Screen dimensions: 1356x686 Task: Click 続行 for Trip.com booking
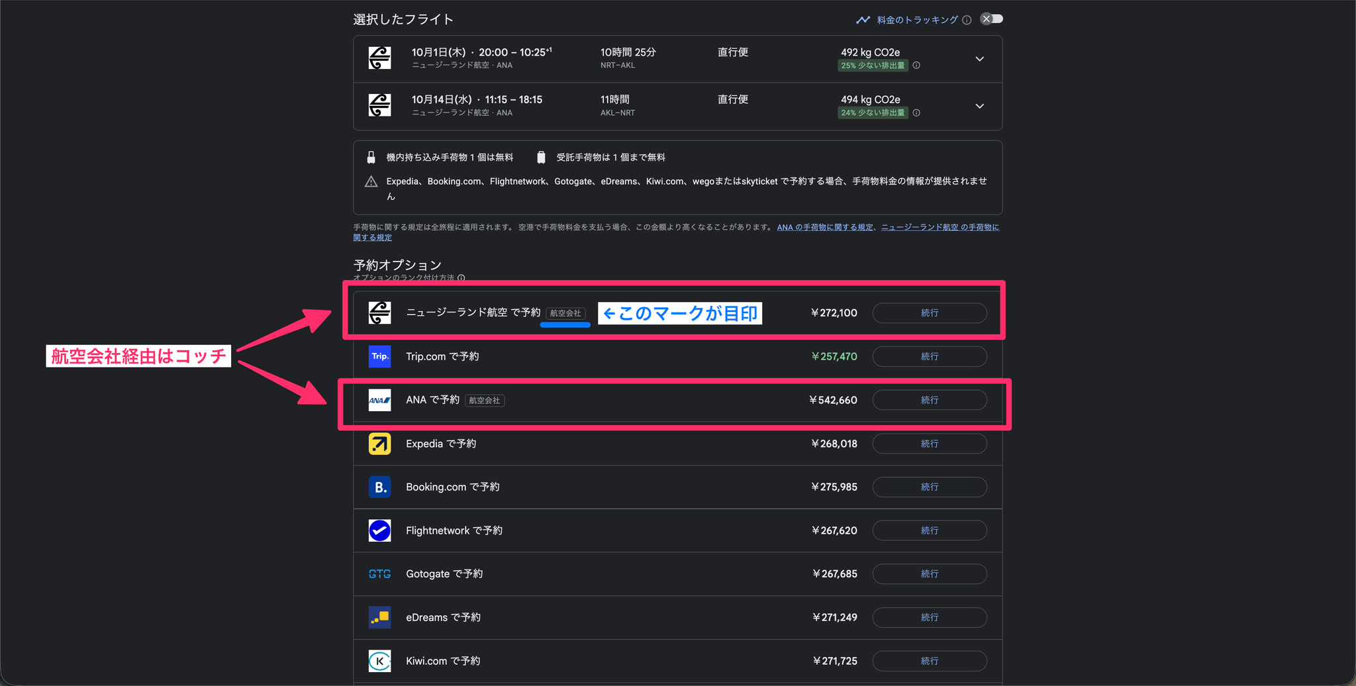930,356
